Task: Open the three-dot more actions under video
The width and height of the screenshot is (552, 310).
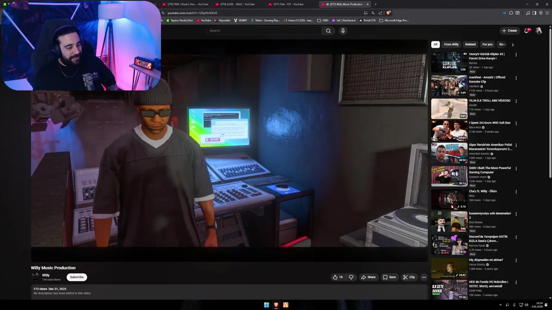Action: point(424,277)
